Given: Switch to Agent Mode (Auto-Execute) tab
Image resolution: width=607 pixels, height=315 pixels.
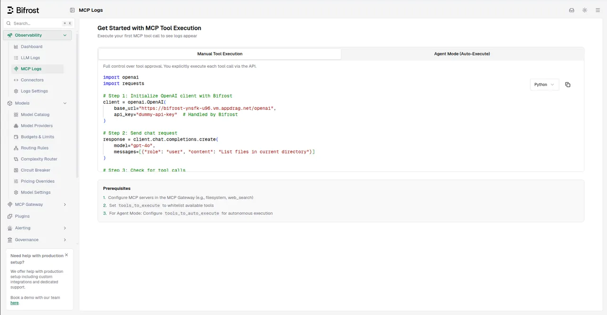Looking at the screenshot, I should [x=462, y=54].
